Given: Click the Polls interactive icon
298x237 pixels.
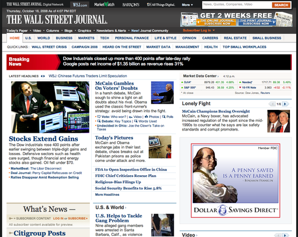Looking at the screenshot, I should coord(164,117).
